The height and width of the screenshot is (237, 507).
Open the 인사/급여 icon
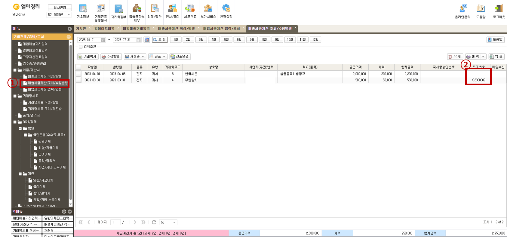(172, 11)
